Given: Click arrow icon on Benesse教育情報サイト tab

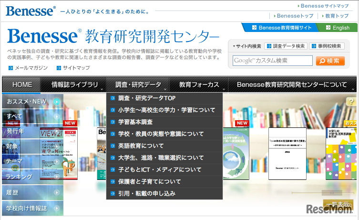Looking at the screenshot, I should click(x=254, y=28).
